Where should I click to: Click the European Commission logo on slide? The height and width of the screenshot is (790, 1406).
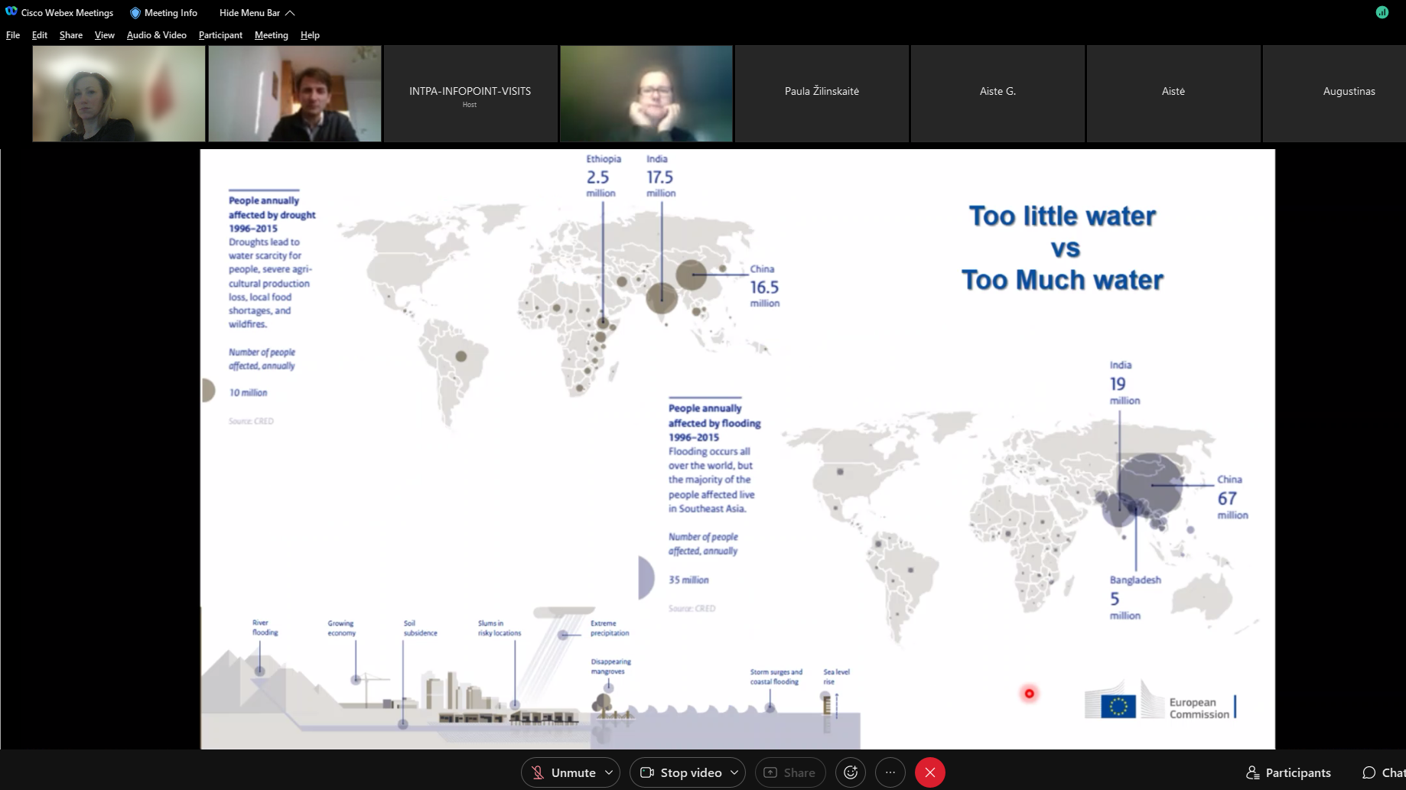(x=1160, y=700)
